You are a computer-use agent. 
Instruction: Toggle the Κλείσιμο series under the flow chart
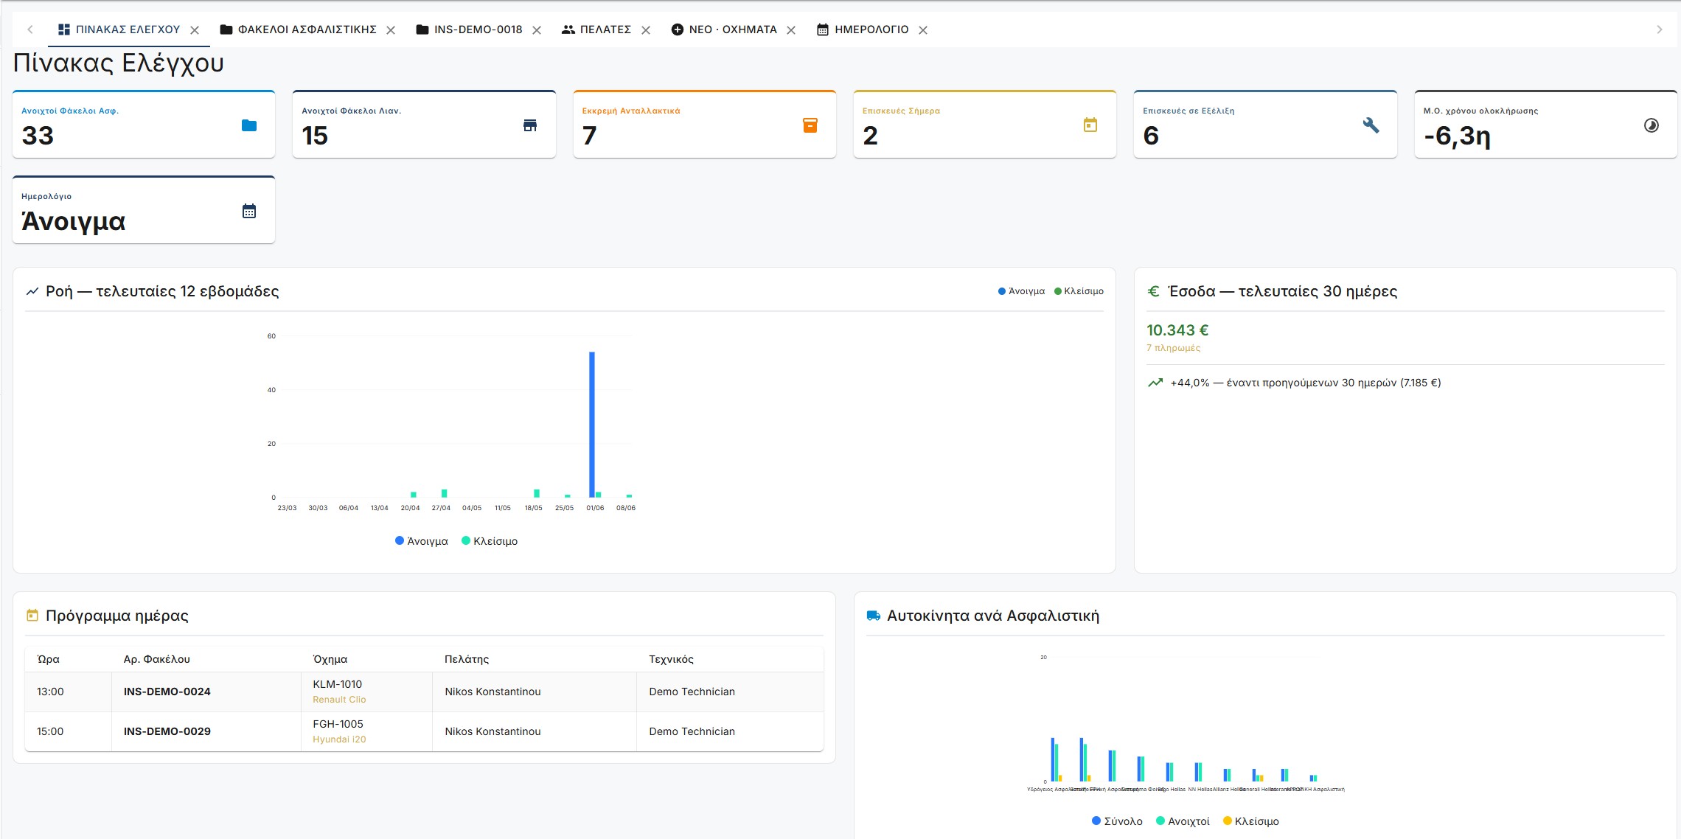(x=490, y=541)
